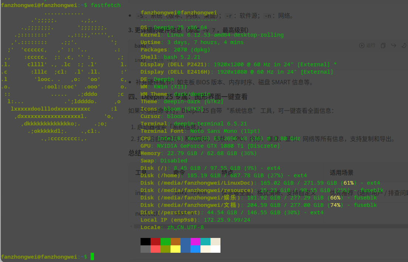Click the typed 'fastfetch' command
Screen dimensions: 408x262
(x=106, y=5)
